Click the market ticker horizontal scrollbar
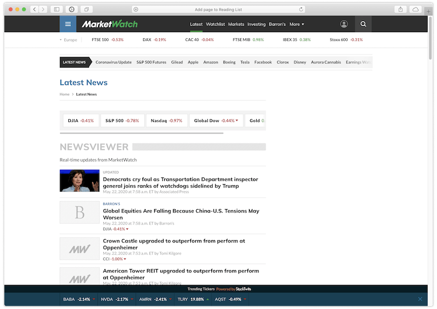Screen dimensions: 437x309 point(141,133)
